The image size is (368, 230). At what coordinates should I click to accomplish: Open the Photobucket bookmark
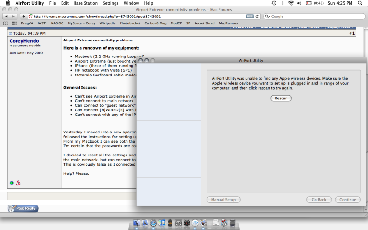pos(130,23)
